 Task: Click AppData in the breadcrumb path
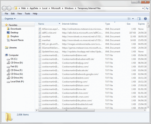(x=34, y=8)
